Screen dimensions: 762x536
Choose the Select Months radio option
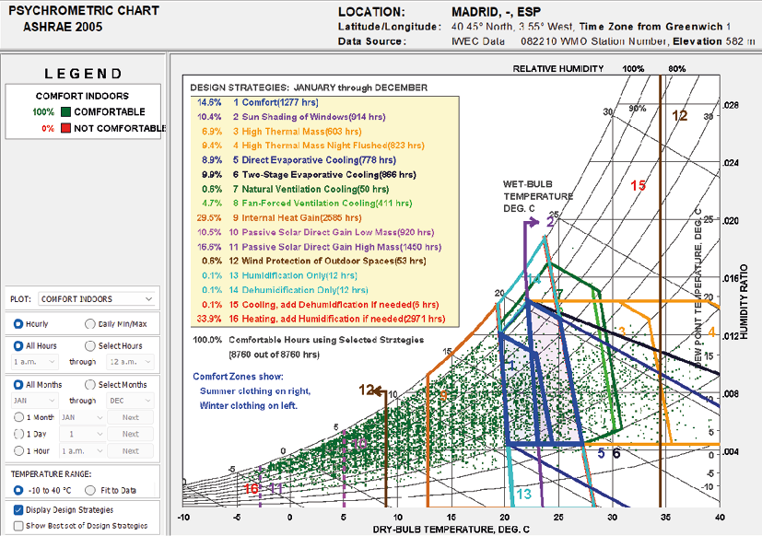point(89,384)
